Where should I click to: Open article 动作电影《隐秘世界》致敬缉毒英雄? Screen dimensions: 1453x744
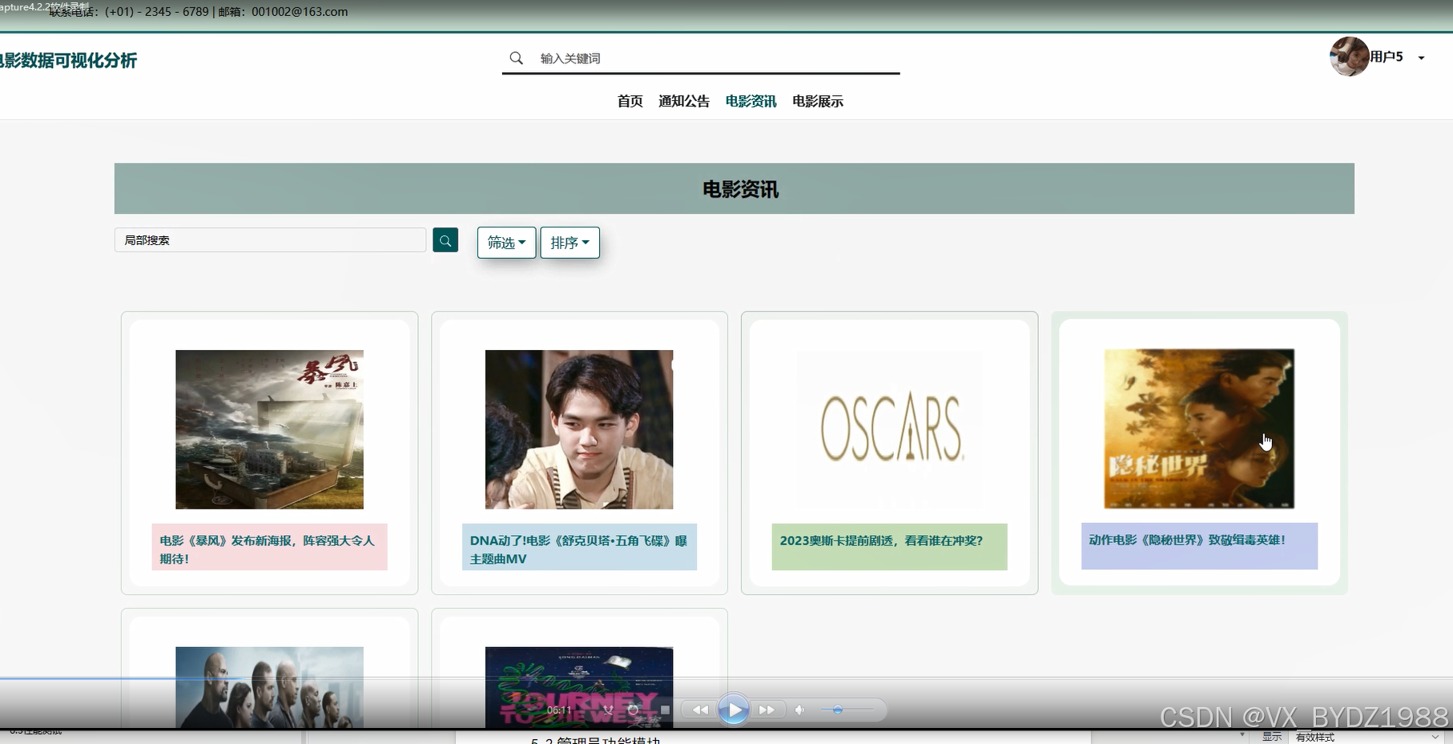pyautogui.click(x=1199, y=546)
